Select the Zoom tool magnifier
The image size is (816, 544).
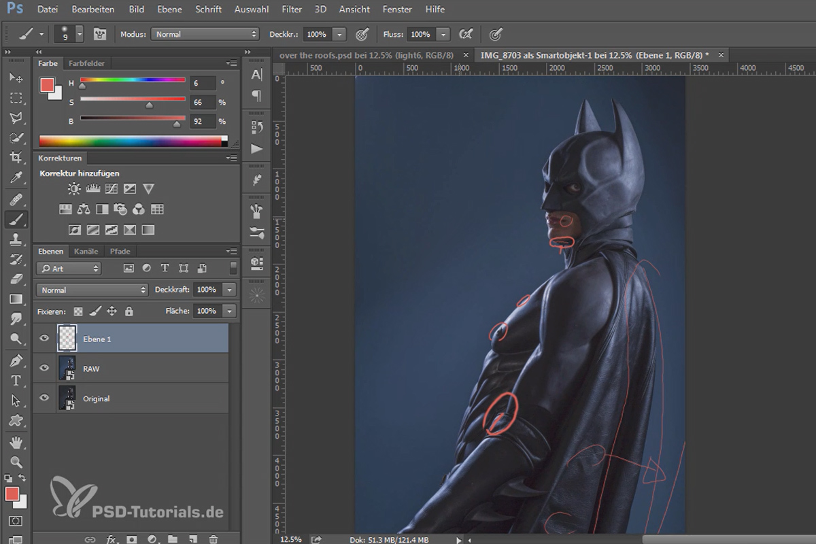(x=16, y=462)
